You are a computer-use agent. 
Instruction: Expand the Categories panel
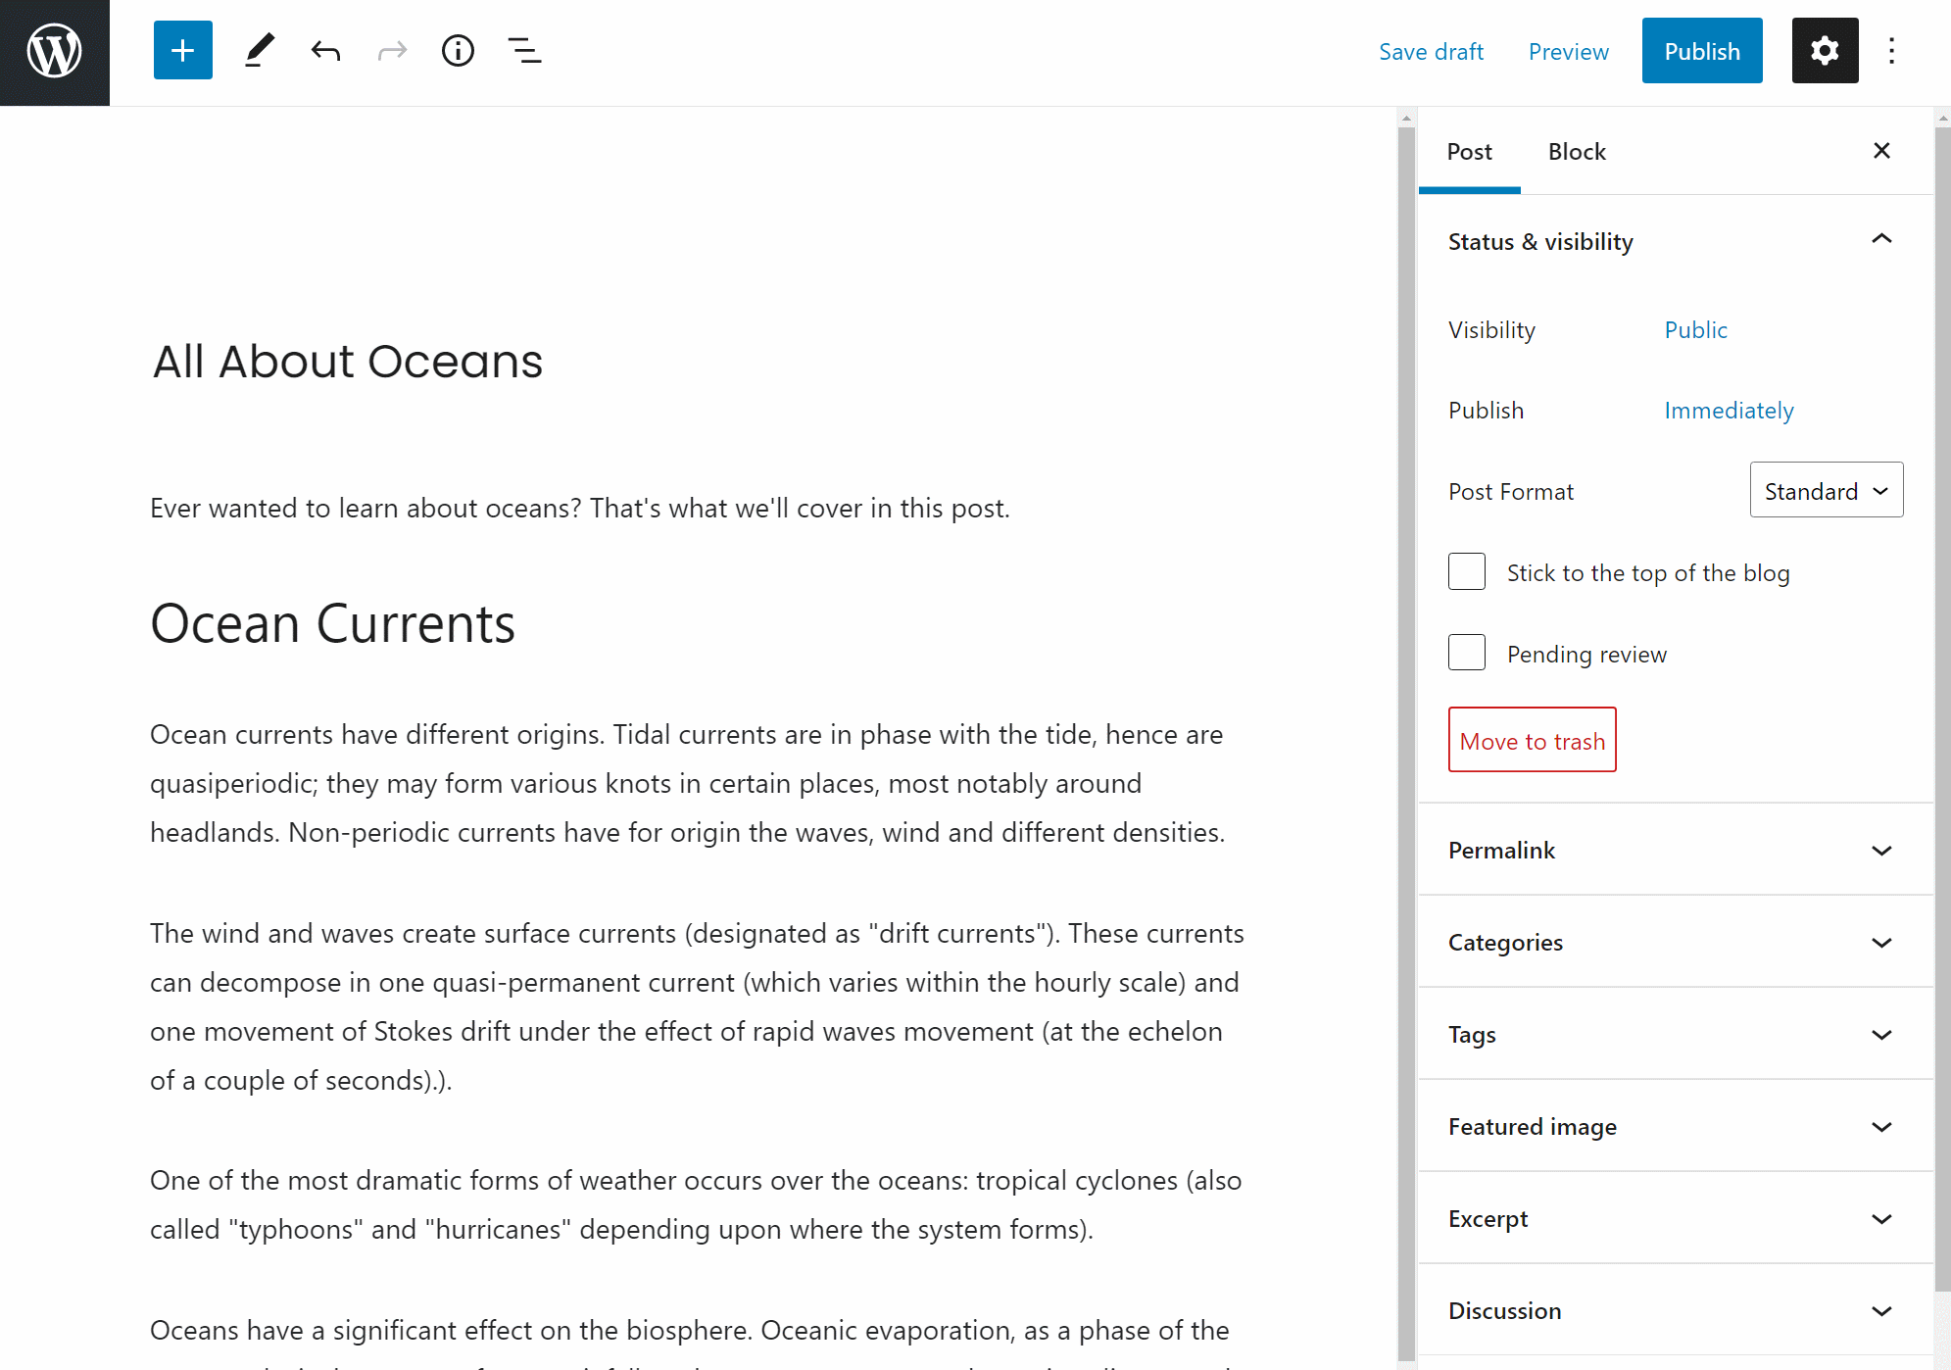pos(1676,942)
